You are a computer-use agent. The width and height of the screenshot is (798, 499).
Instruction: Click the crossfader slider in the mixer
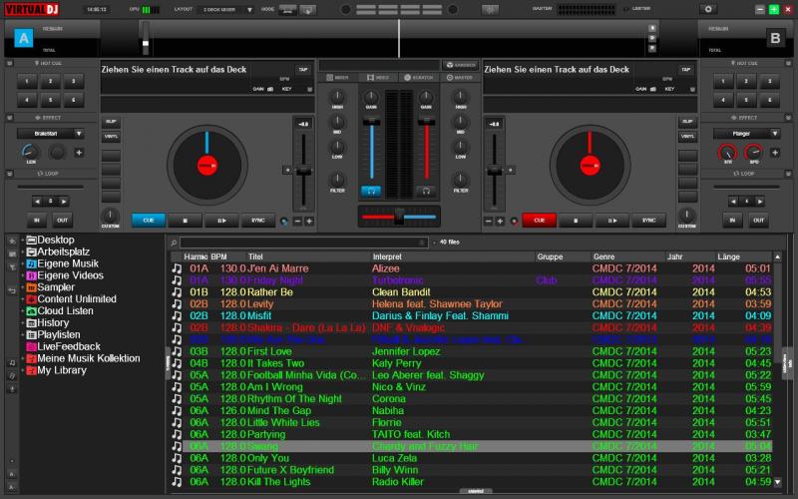398,217
